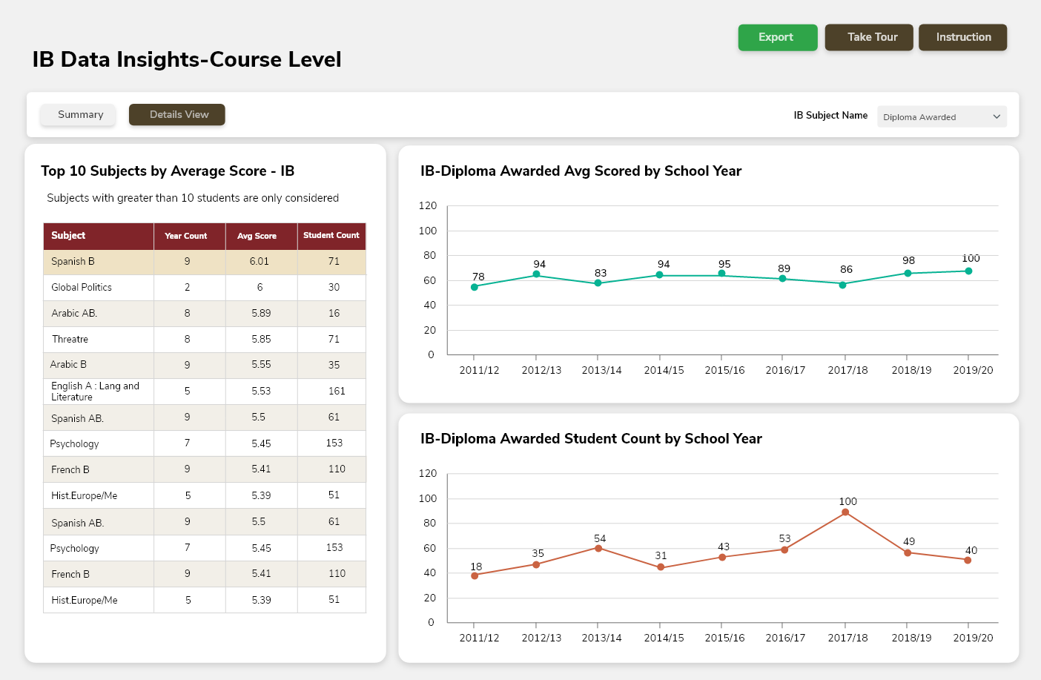Click the Avg Score column header

tap(261, 236)
